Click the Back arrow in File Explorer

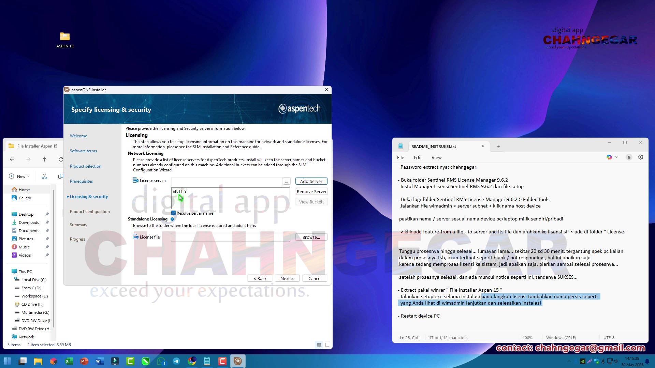[12, 159]
